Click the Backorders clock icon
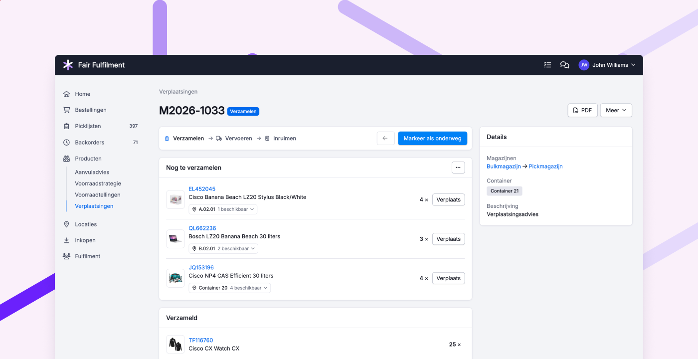Image resolution: width=698 pixels, height=359 pixels. click(66, 142)
